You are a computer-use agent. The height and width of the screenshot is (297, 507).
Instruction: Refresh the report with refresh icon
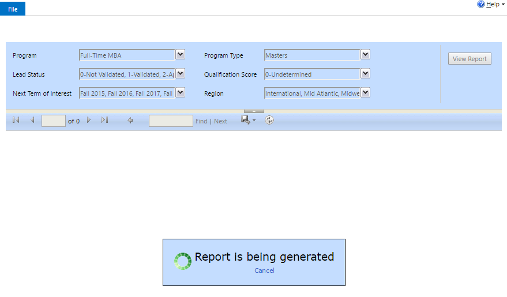point(269,120)
